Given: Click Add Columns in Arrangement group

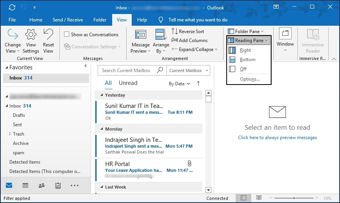Looking at the screenshot, I should pos(190,40).
